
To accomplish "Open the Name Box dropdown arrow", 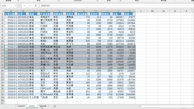I will coord(15,5).
